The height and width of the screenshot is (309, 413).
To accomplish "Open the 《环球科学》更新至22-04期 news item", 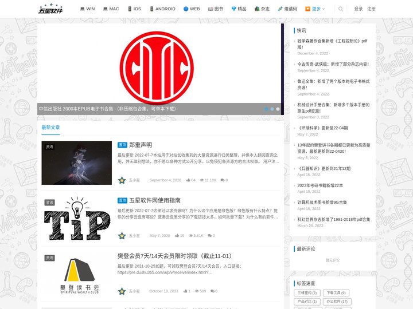I will pyautogui.click(x=322, y=128).
